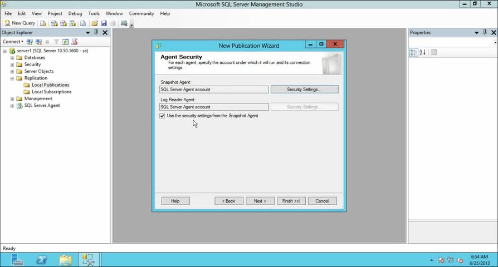Viewport: 498px width, 267px height.
Task: Open Analysis Services XMLA Query icon
Action: tap(72, 23)
